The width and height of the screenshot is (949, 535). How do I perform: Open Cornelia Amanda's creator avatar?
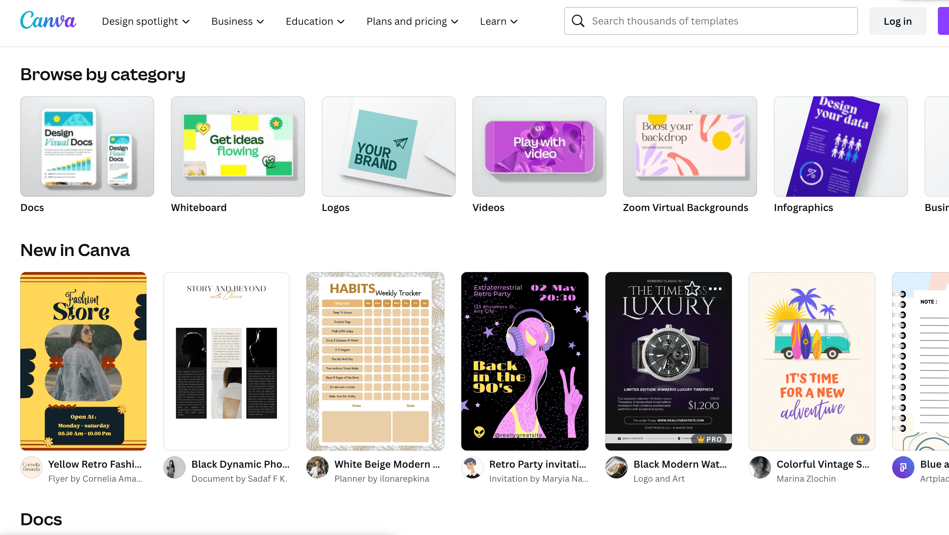coord(31,468)
